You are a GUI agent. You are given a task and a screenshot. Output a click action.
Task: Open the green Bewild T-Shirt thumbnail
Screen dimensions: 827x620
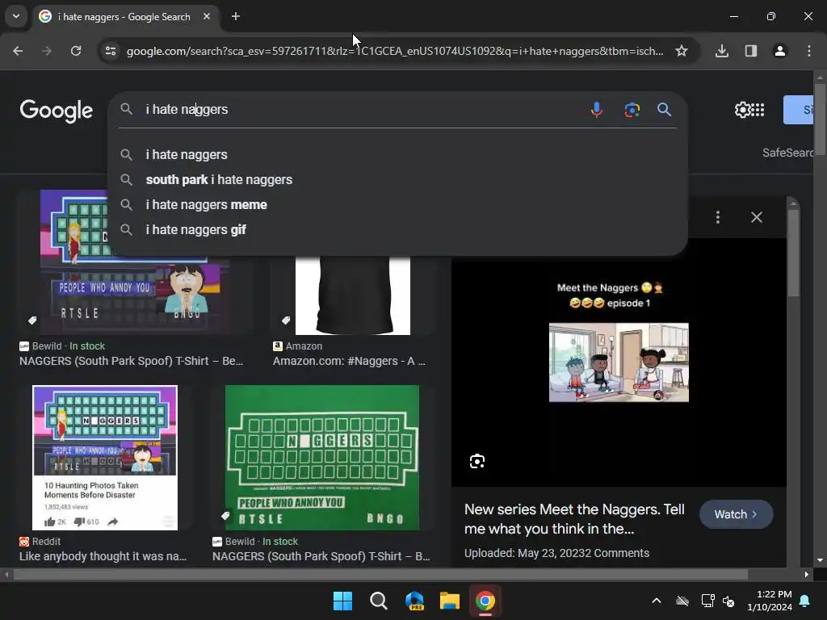pyautogui.click(x=322, y=458)
